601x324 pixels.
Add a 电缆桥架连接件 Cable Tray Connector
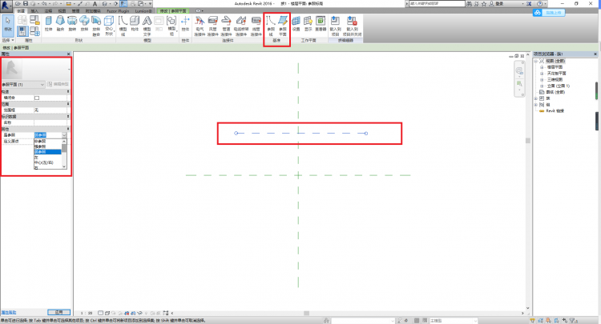click(x=241, y=26)
